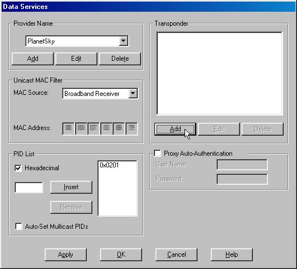Click the Insert button in PID List
This screenshot has height=269, width=297.
point(71,187)
